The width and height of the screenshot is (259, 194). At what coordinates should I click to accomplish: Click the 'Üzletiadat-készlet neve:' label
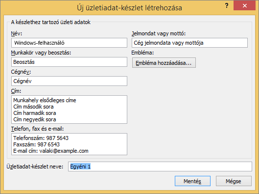click(x=35, y=166)
